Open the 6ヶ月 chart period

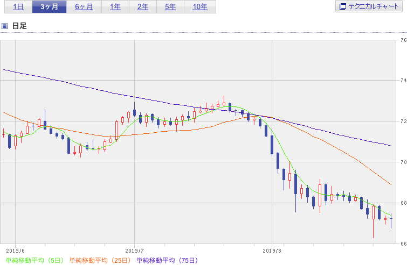(84, 6)
